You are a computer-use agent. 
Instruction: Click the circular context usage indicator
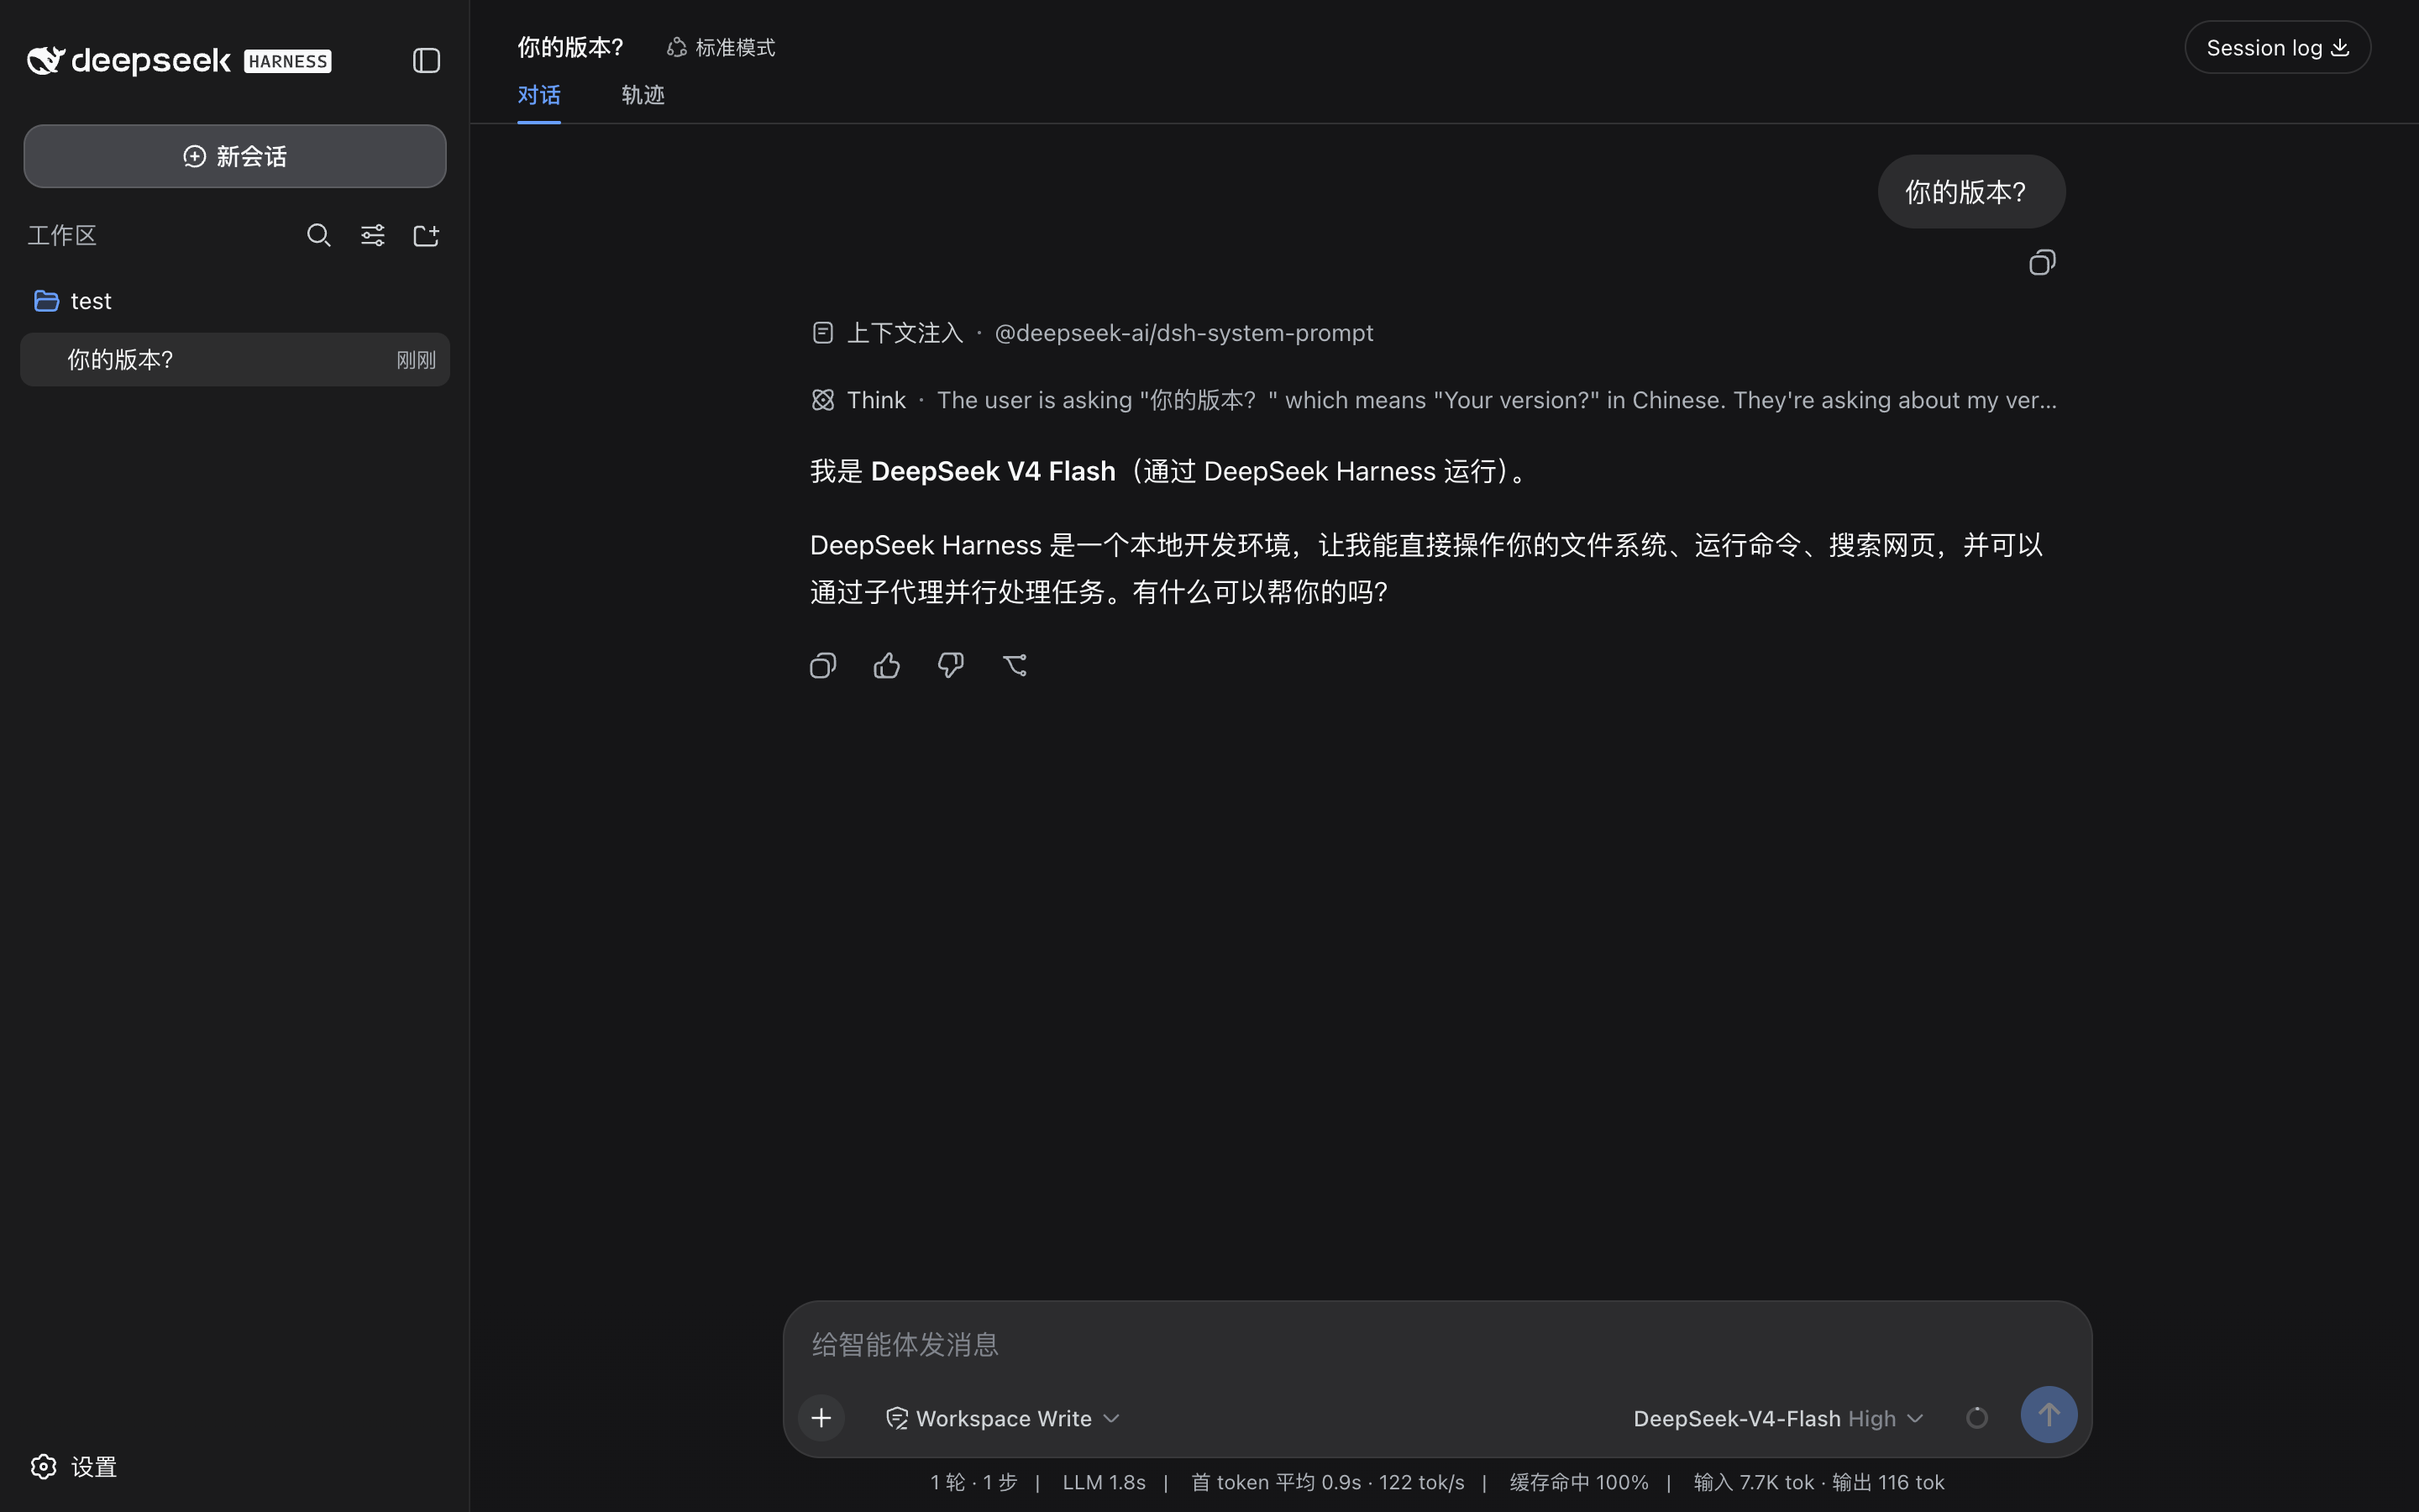coord(1976,1417)
